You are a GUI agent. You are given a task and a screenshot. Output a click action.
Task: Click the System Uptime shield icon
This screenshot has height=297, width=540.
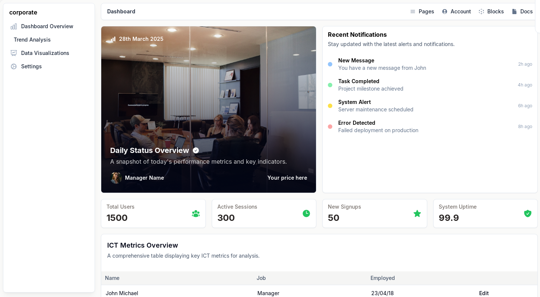(527, 213)
